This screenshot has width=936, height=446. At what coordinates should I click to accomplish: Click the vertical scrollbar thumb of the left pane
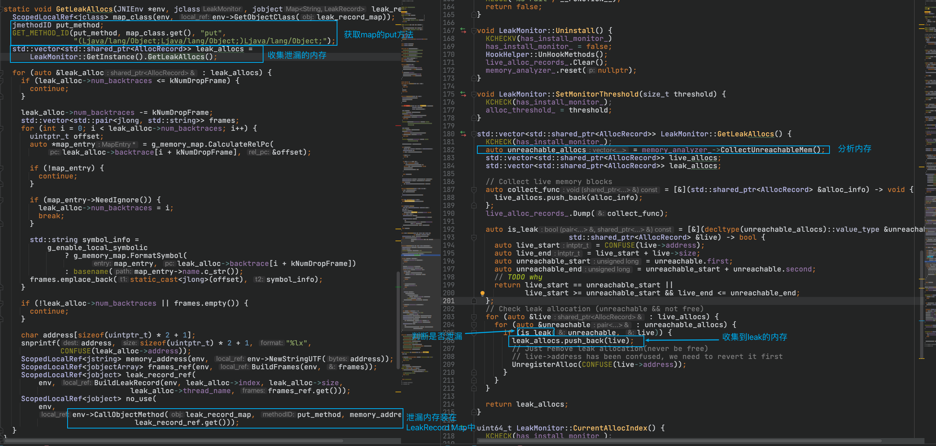398,320
